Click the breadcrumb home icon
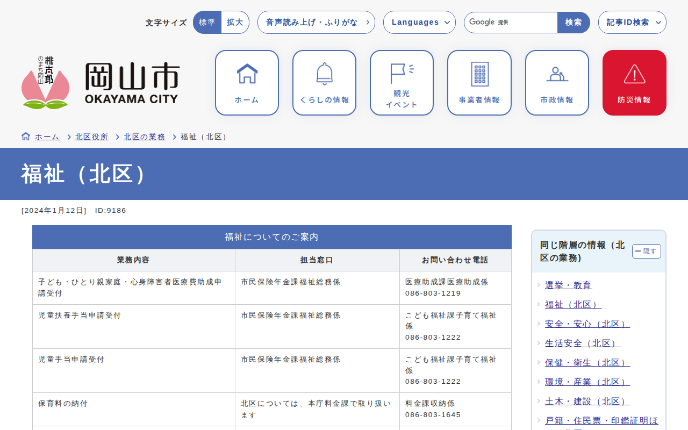Viewport: 688px width, 430px height. (26, 137)
